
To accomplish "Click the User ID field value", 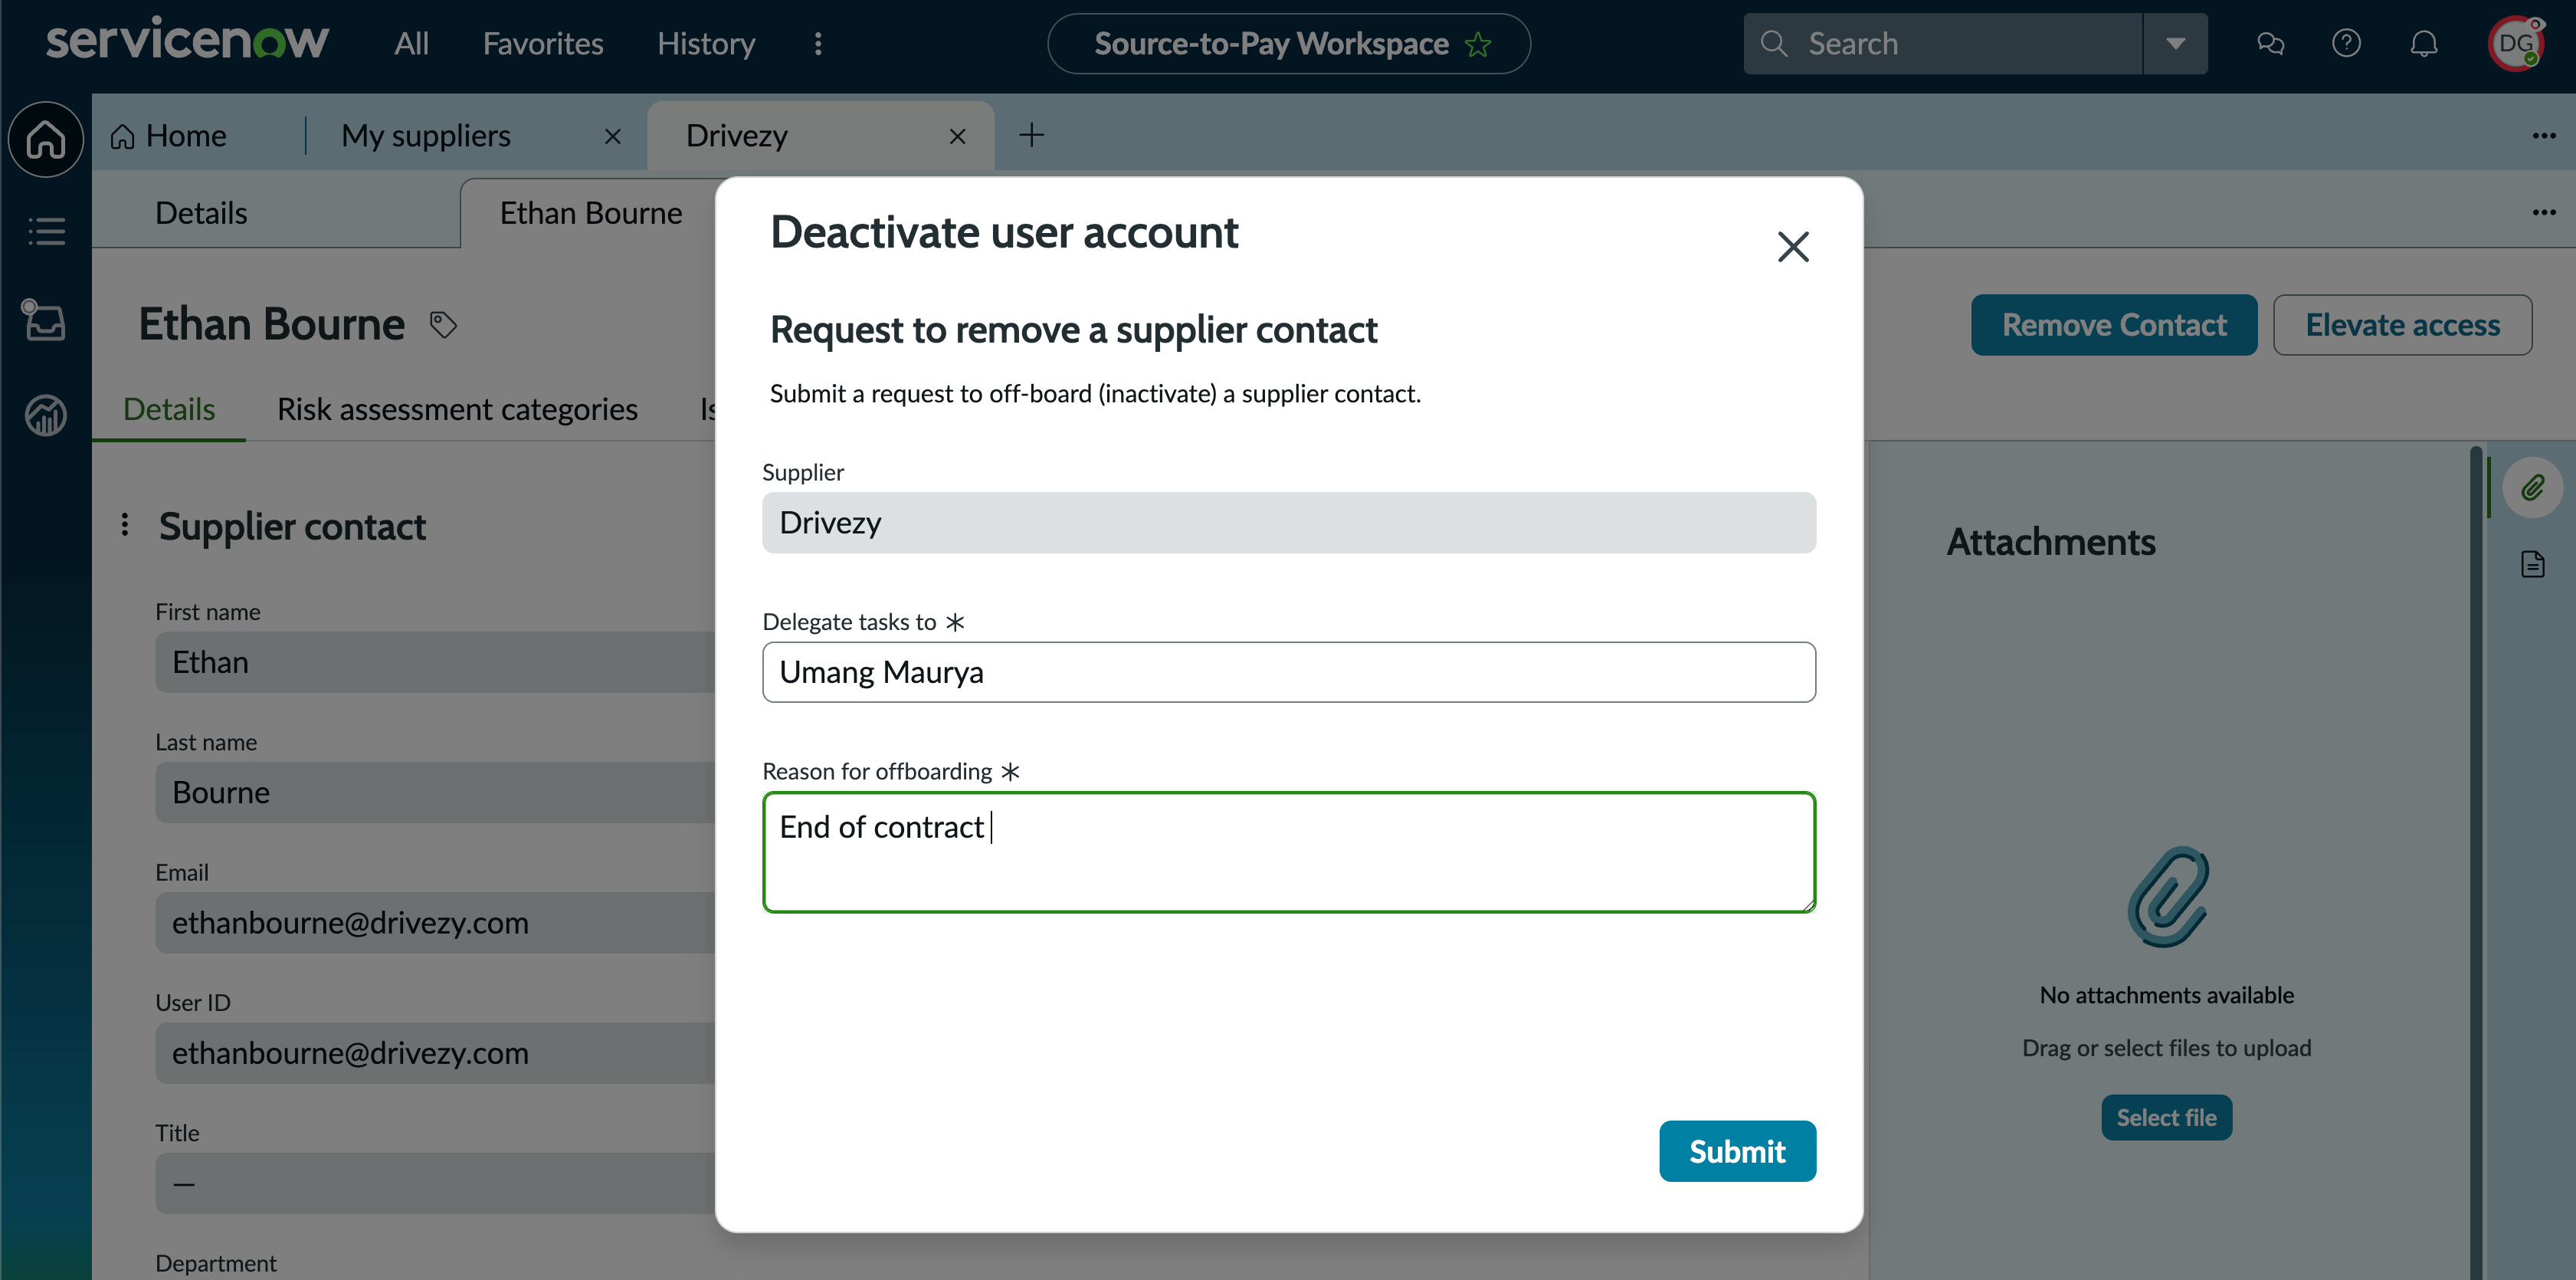I will click(435, 1052).
